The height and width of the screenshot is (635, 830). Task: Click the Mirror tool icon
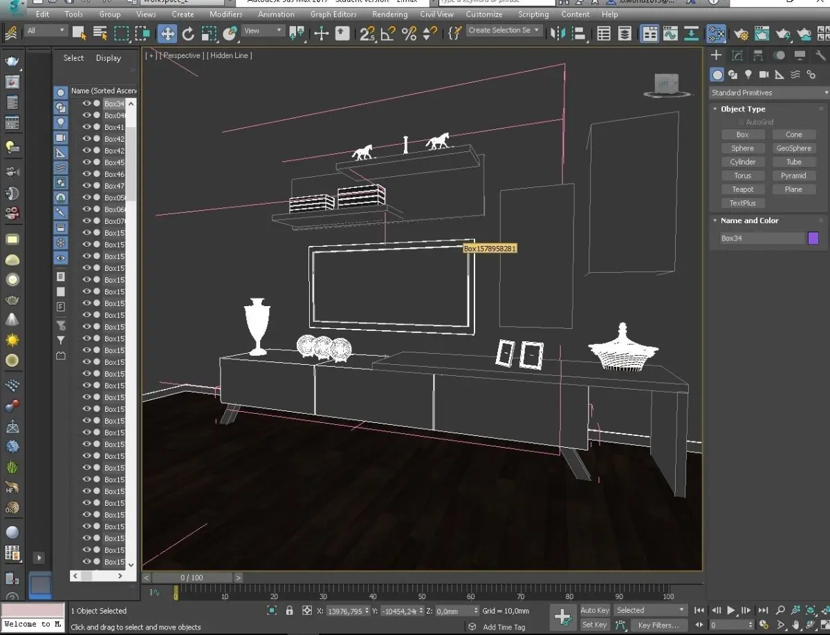pyautogui.click(x=559, y=33)
